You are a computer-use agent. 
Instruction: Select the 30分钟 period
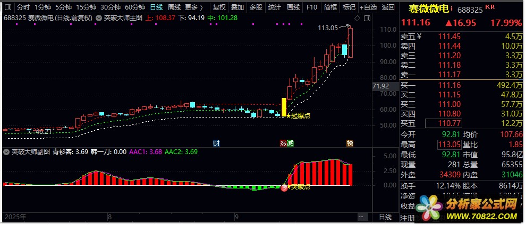tap(111, 7)
